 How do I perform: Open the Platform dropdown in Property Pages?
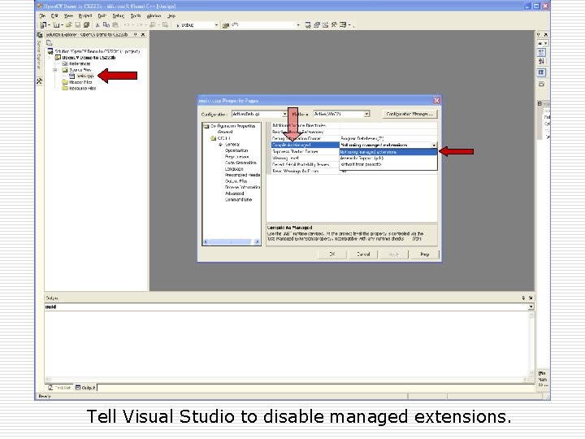366,114
